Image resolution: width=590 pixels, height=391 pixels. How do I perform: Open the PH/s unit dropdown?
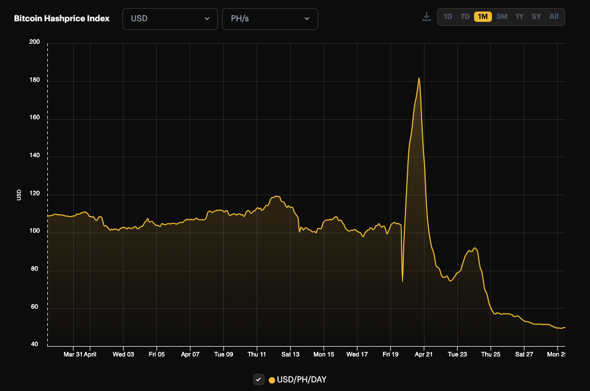click(x=270, y=18)
